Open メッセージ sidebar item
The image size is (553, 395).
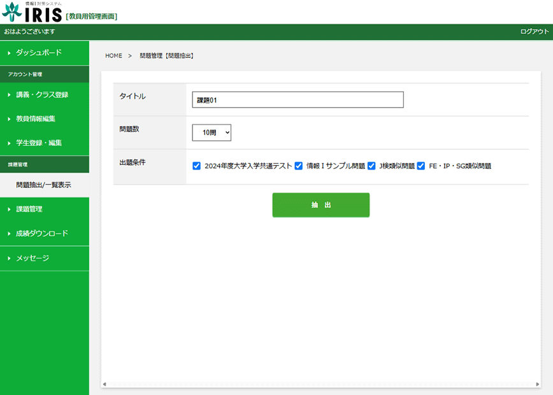point(45,258)
